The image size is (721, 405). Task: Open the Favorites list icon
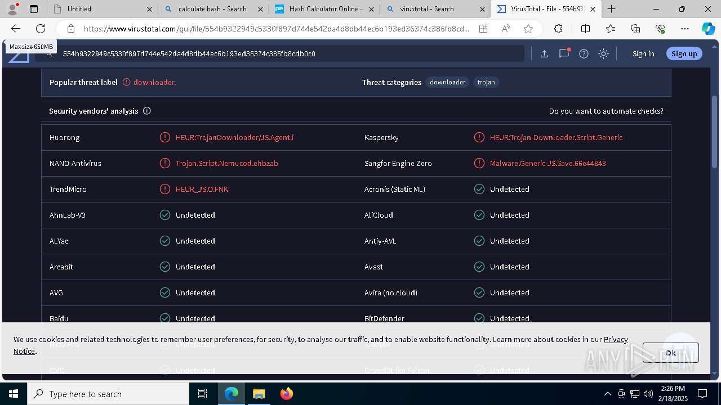[x=611, y=29]
